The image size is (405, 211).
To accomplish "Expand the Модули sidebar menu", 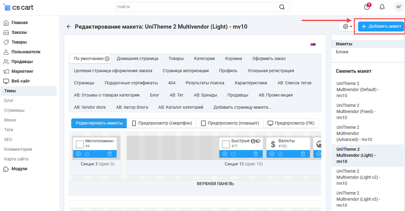I will click(19, 169).
